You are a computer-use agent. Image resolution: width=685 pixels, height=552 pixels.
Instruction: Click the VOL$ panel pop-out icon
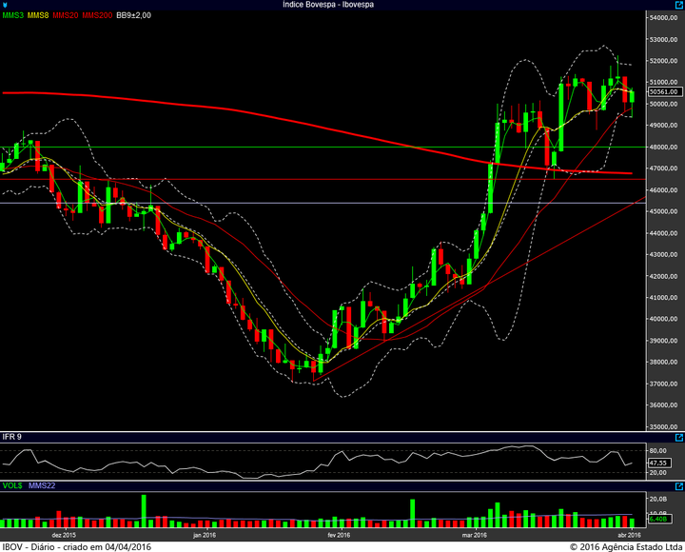click(x=679, y=486)
